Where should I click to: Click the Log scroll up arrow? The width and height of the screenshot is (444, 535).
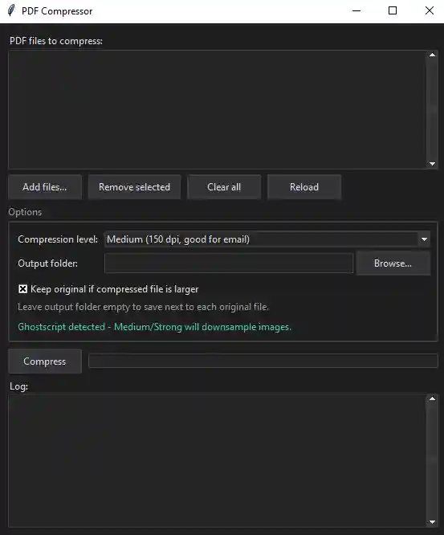432,398
